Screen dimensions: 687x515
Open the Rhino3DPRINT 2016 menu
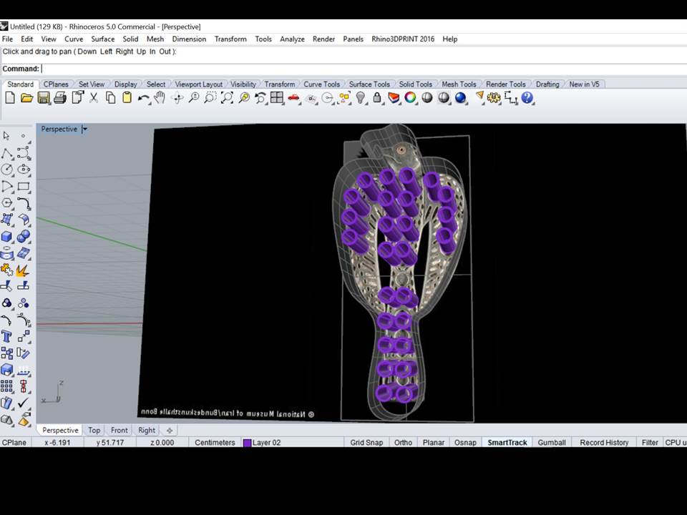pos(402,39)
